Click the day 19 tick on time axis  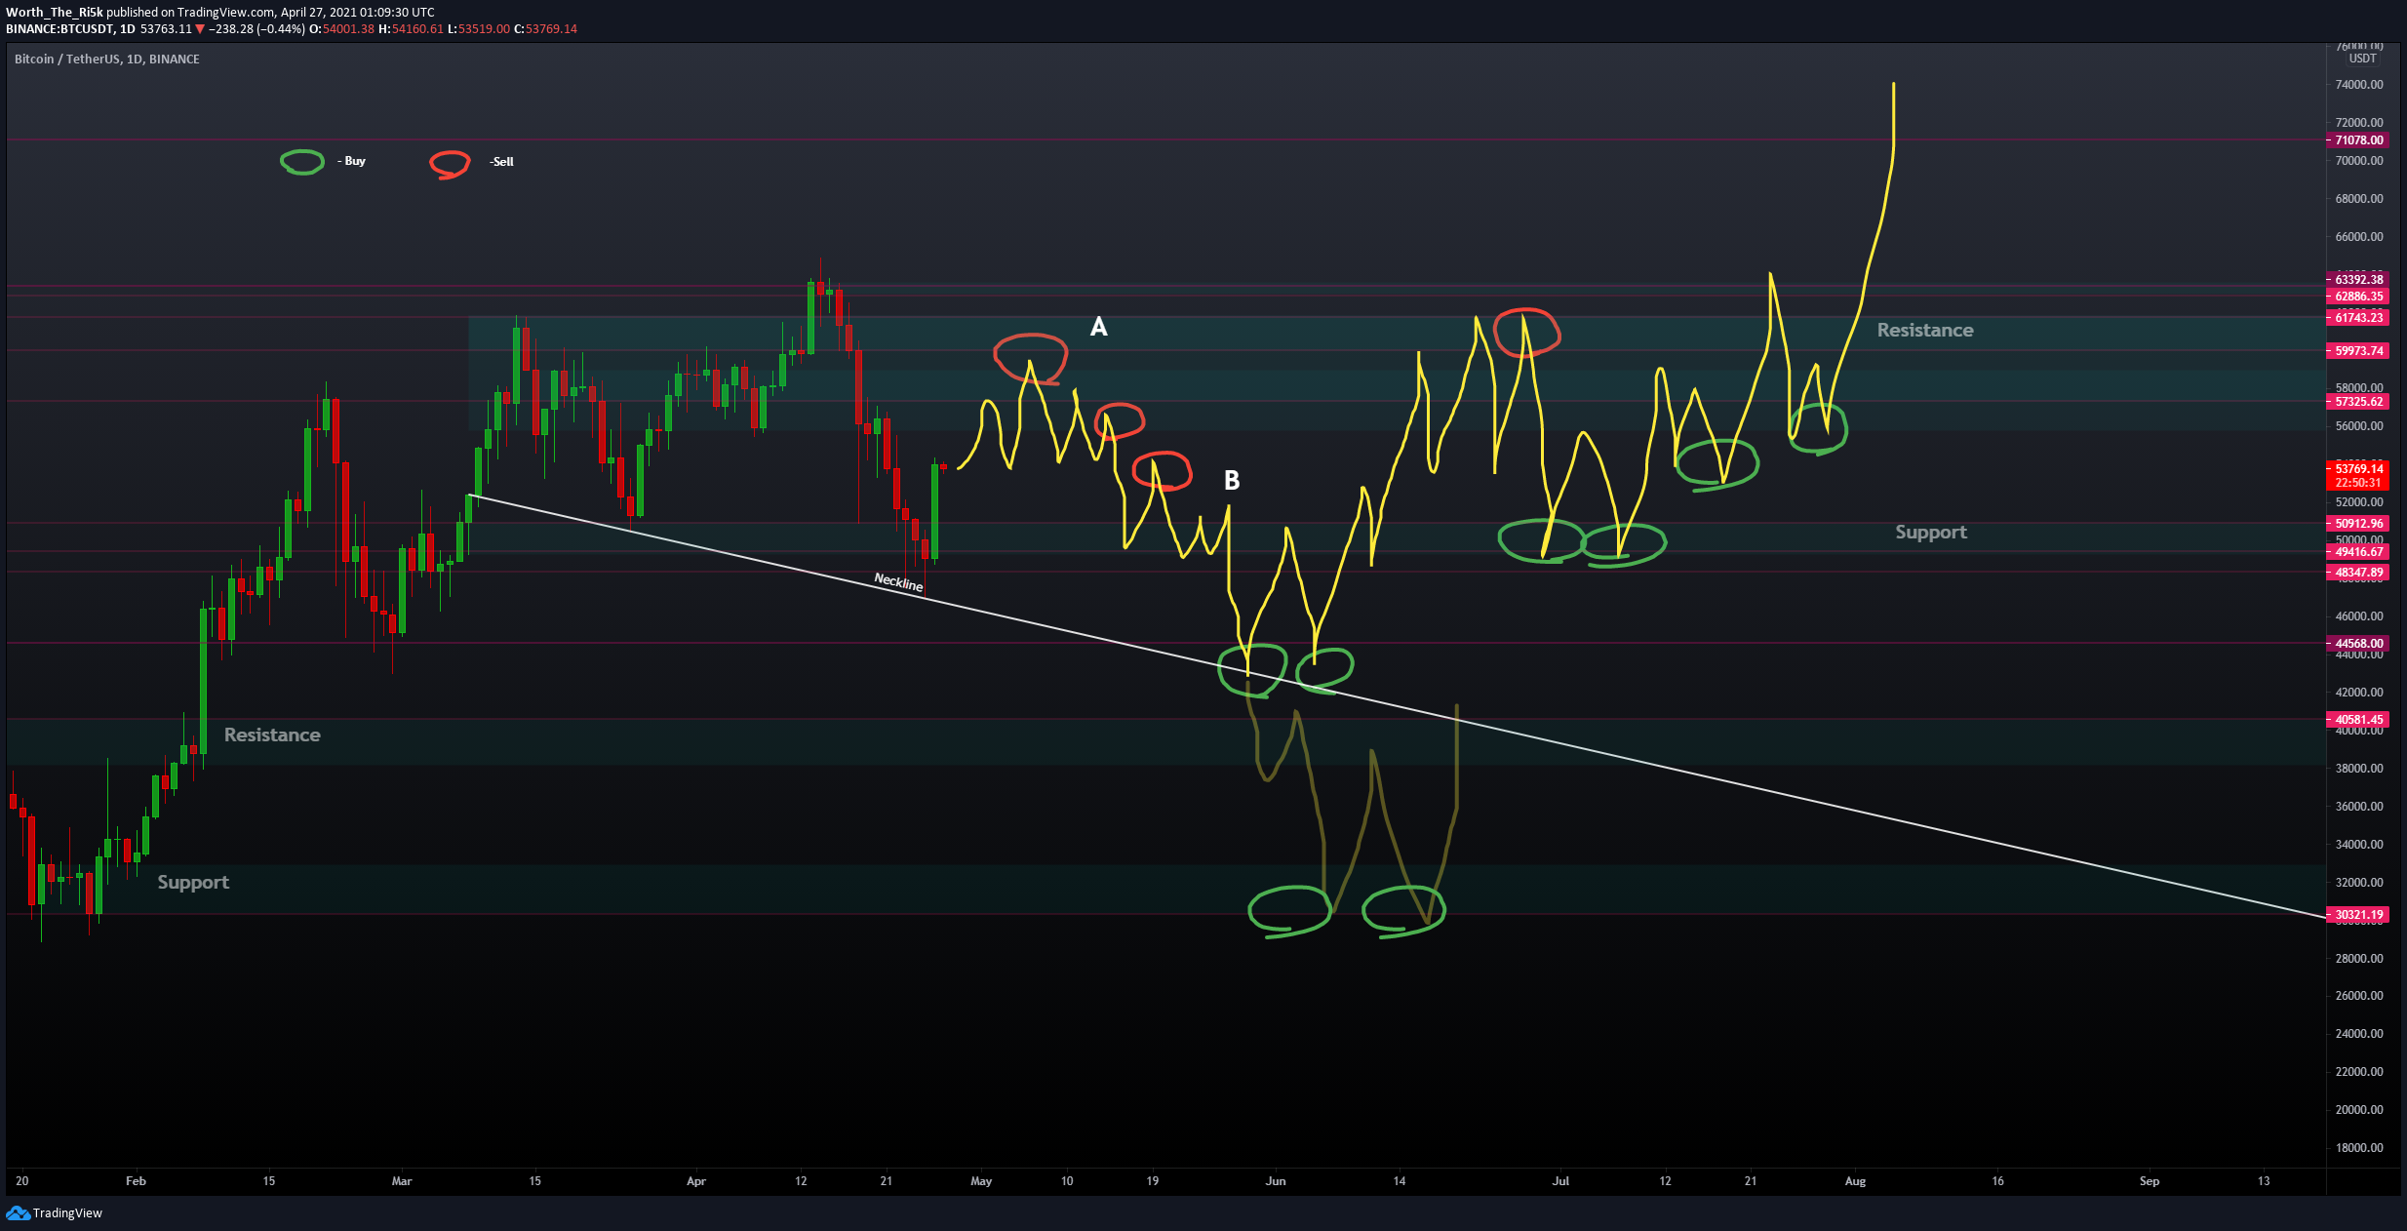pyautogui.click(x=1153, y=1181)
